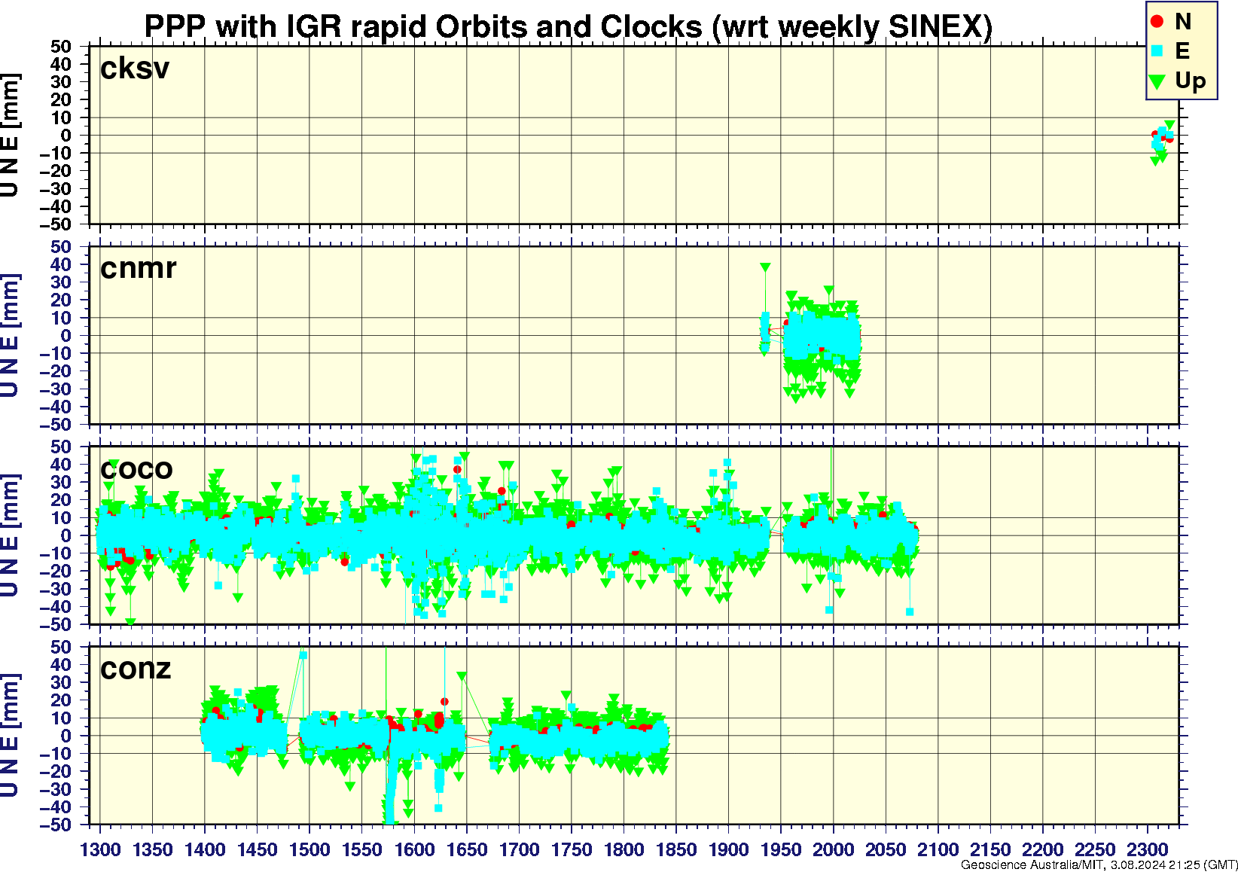Click x-axis tick label 2300
The image size is (1238, 872).
(x=1147, y=849)
